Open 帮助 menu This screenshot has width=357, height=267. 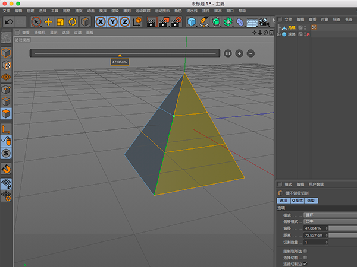[x=242, y=11]
